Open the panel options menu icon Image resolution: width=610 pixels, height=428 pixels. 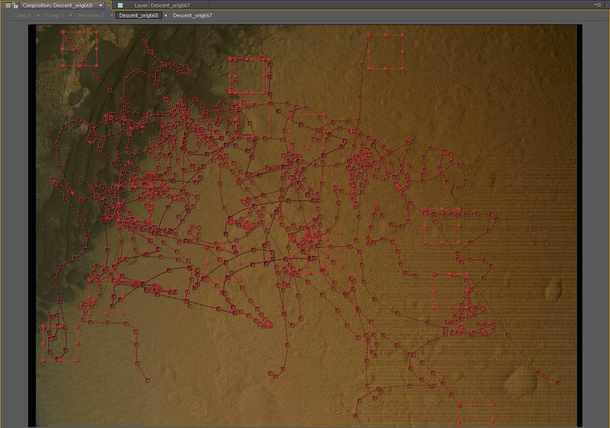tap(598, 5)
